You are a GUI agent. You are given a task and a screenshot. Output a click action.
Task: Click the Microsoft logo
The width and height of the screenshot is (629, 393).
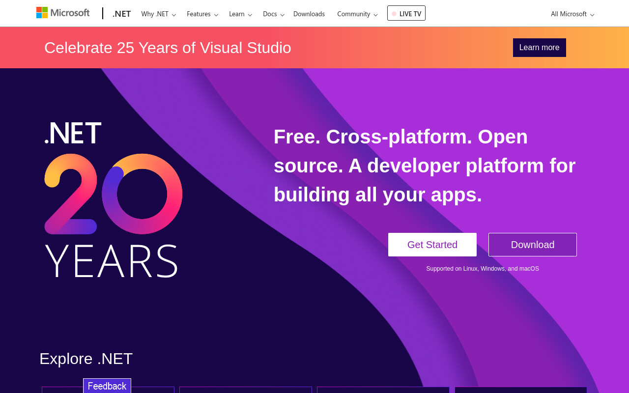[63, 13]
